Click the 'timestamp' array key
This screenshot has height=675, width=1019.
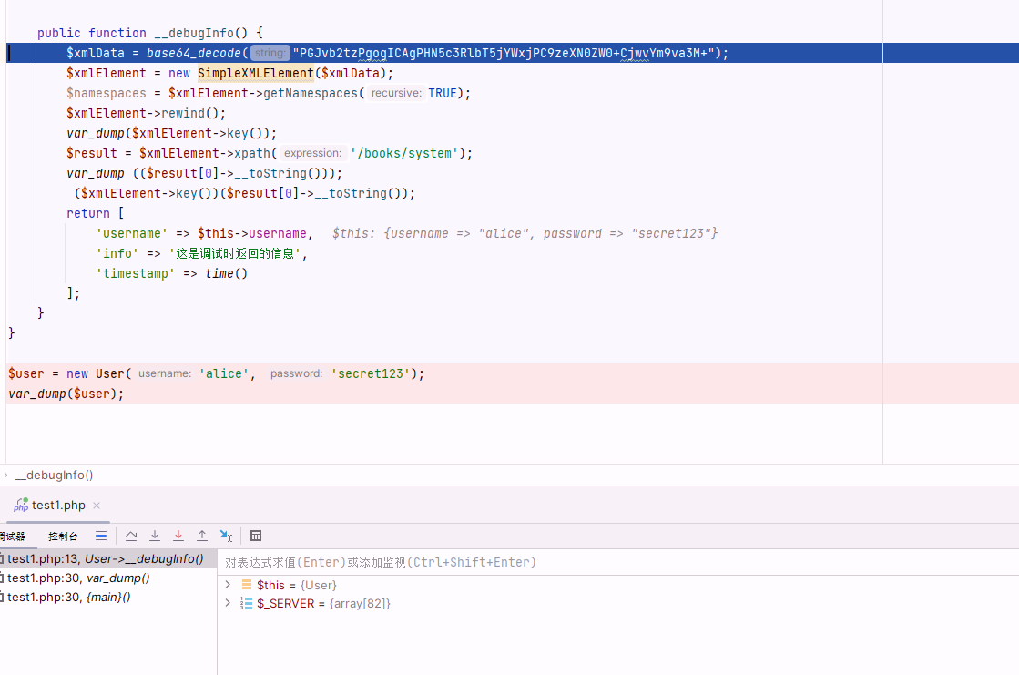point(135,274)
